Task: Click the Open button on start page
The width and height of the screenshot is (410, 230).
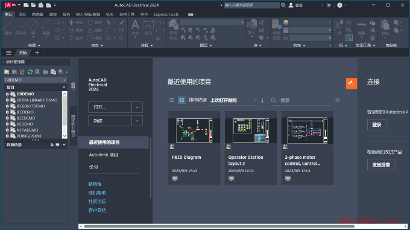Action: (110, 107)
